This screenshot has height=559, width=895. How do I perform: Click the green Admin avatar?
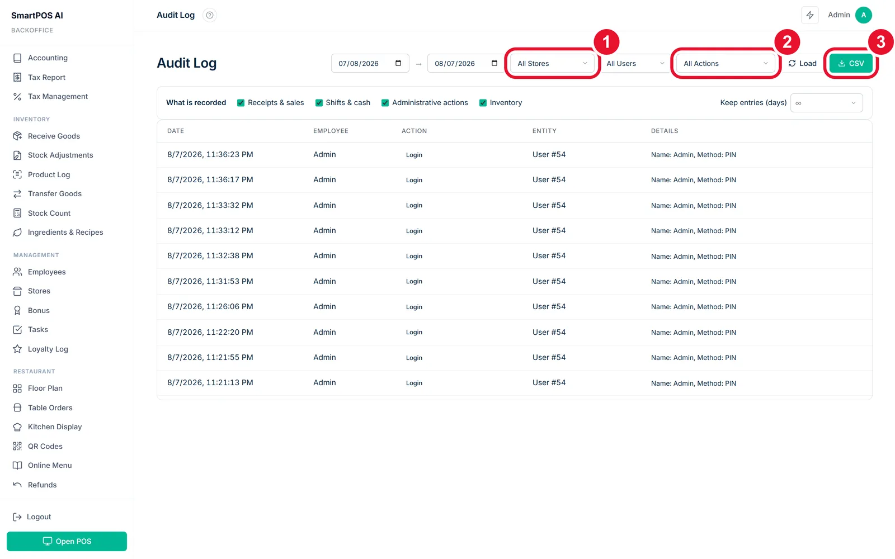(864, 15)
